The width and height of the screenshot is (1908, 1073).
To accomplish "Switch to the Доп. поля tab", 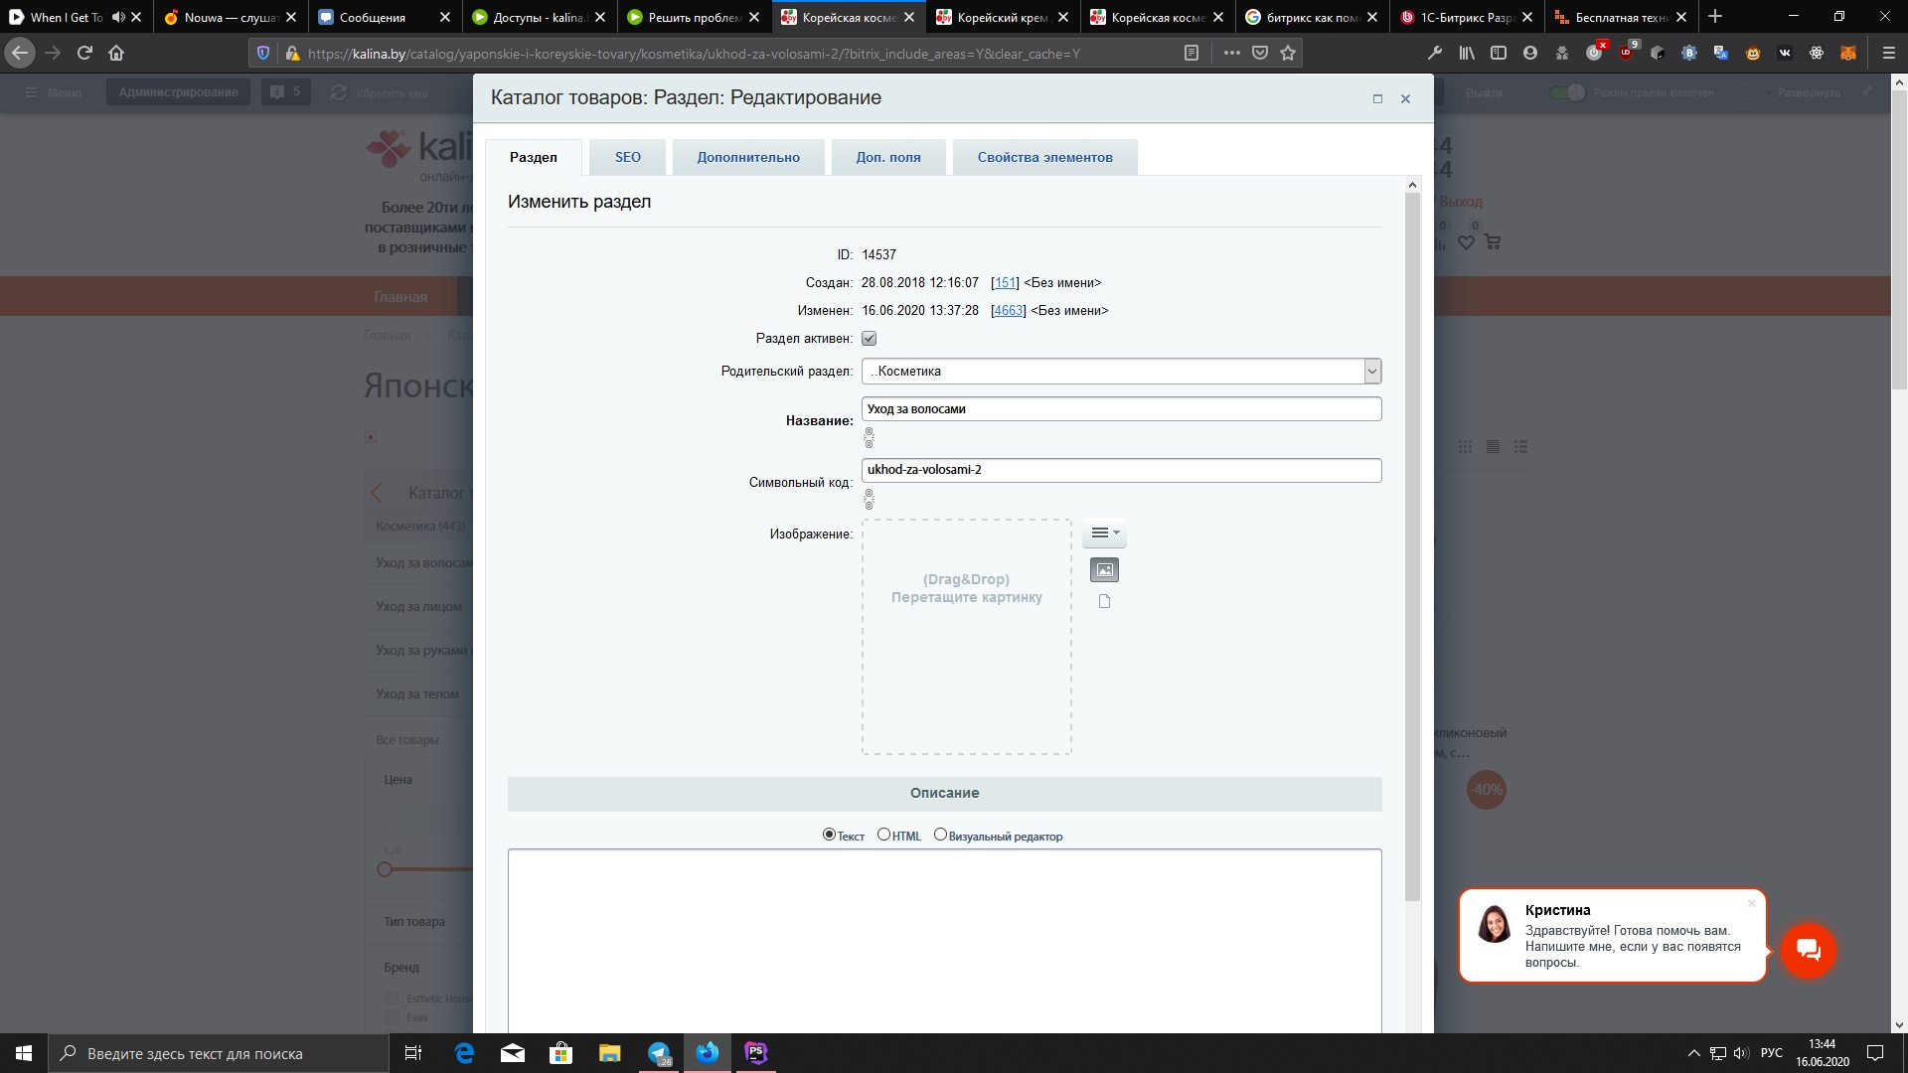I will click(888, 157).
